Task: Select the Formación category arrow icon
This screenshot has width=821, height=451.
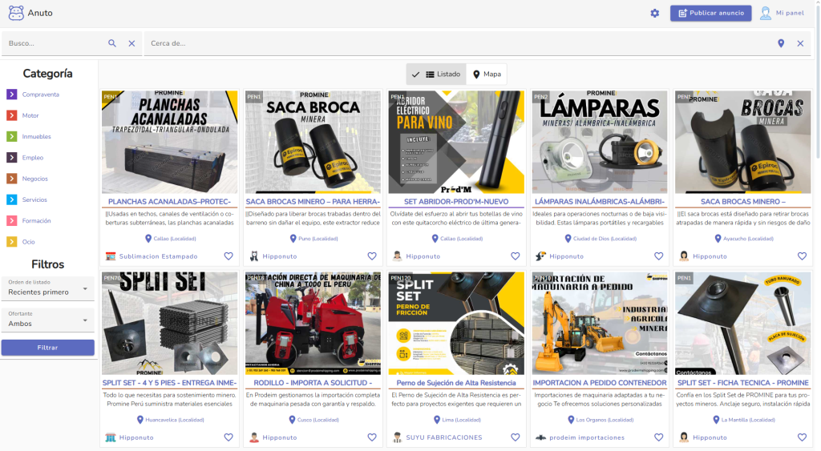Action: pyautogui.click(x=11, y=221)
